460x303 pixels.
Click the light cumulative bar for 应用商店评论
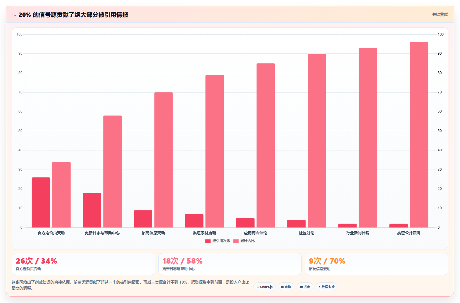266,145
